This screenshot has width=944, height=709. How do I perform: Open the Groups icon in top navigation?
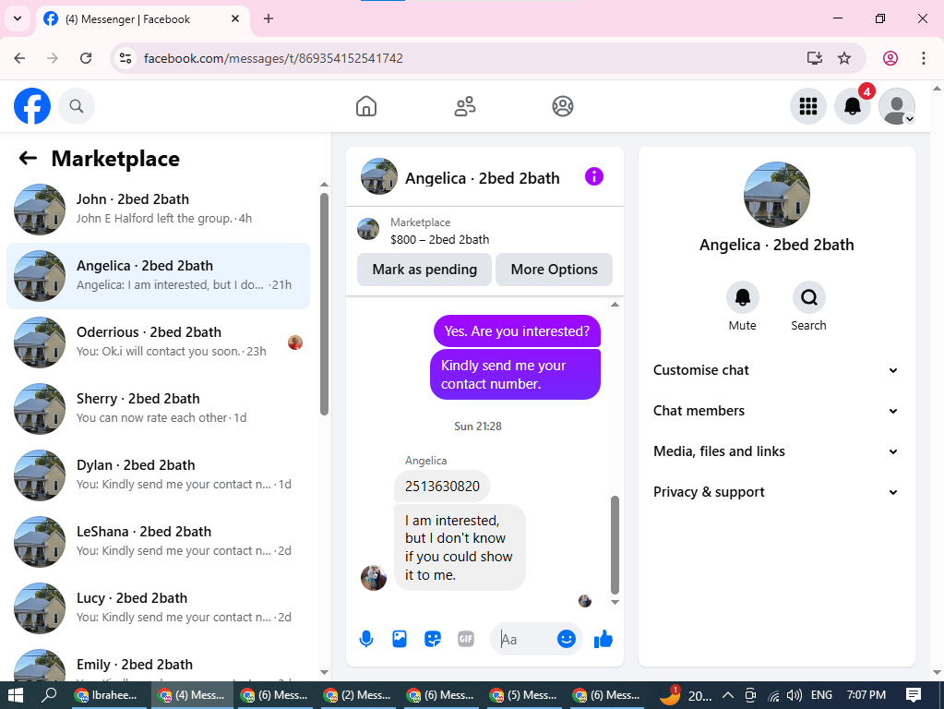click(x=562, y=106)
